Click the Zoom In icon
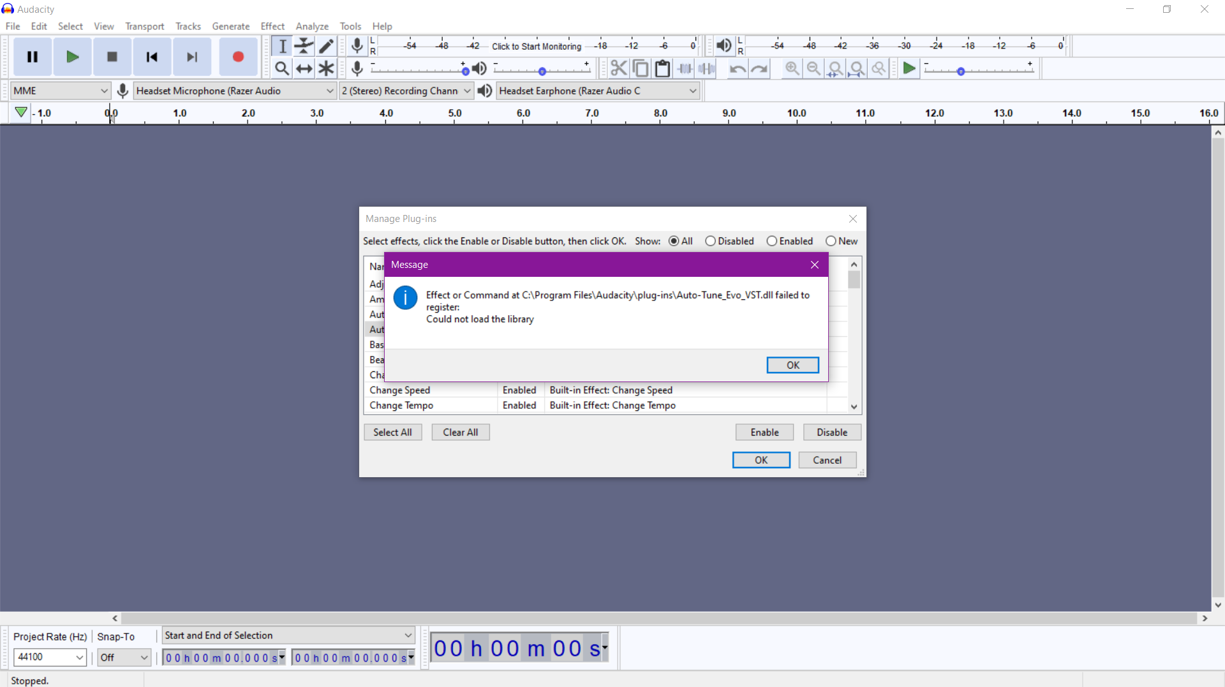 point(792,68)
